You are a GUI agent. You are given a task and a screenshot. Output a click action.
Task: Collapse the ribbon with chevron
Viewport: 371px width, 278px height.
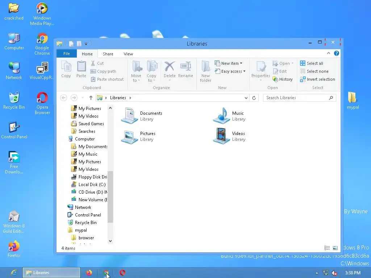point(328,53)
